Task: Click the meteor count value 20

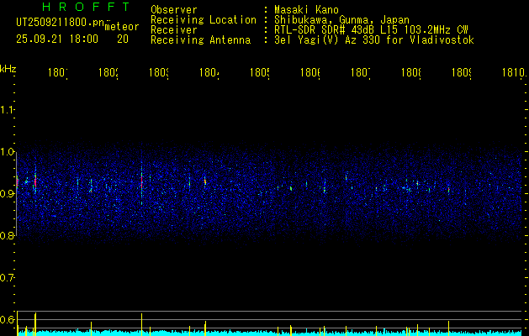Action: coord(123,39)
